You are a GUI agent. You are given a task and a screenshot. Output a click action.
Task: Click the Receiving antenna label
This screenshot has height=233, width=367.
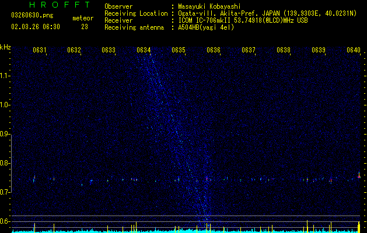[134, 27]
